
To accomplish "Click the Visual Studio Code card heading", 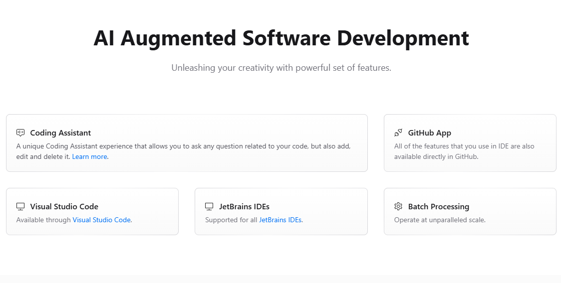I will click(64, 207).
